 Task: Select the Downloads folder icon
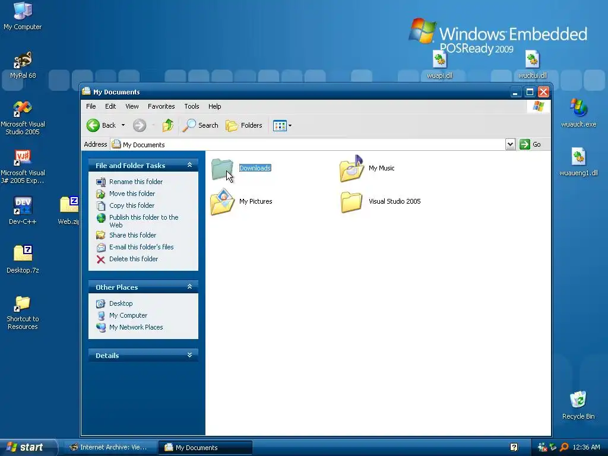pyautogui.click(x=222, y=169)
